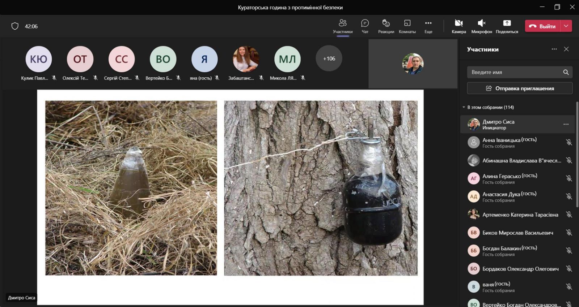Toggle the Участники panel
Viewport: 579px width, 307px height.
click(342, 26)
